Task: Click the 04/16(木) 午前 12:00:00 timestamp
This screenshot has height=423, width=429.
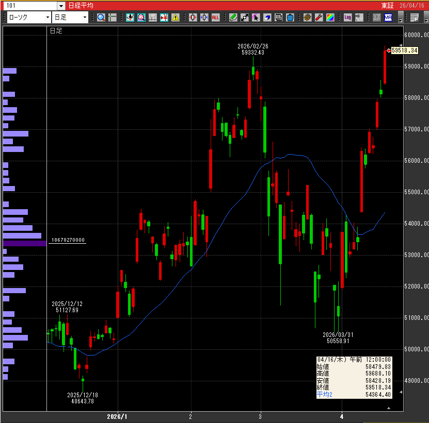Action: (x=354, y=360)
